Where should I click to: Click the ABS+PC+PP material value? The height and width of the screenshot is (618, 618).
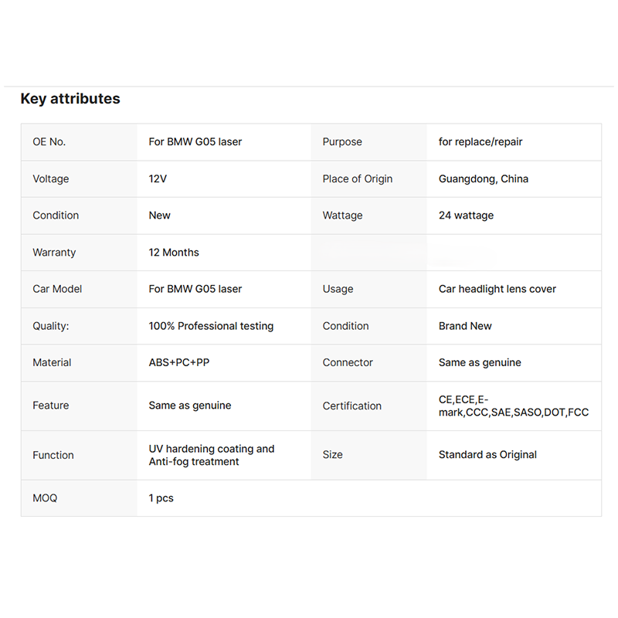point(179,362)
